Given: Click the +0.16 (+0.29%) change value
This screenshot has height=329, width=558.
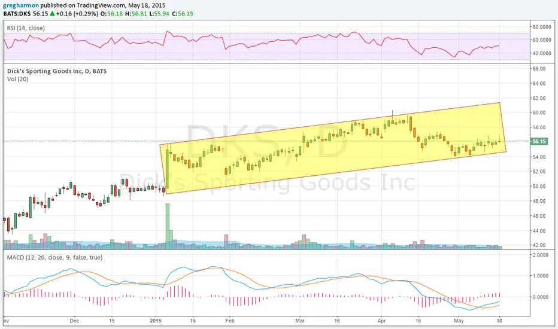Looking at the screenshot, I should [77, 14].
